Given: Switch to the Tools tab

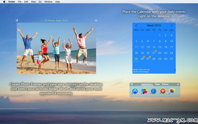Looking at the screenshot, I should [157, 84].
